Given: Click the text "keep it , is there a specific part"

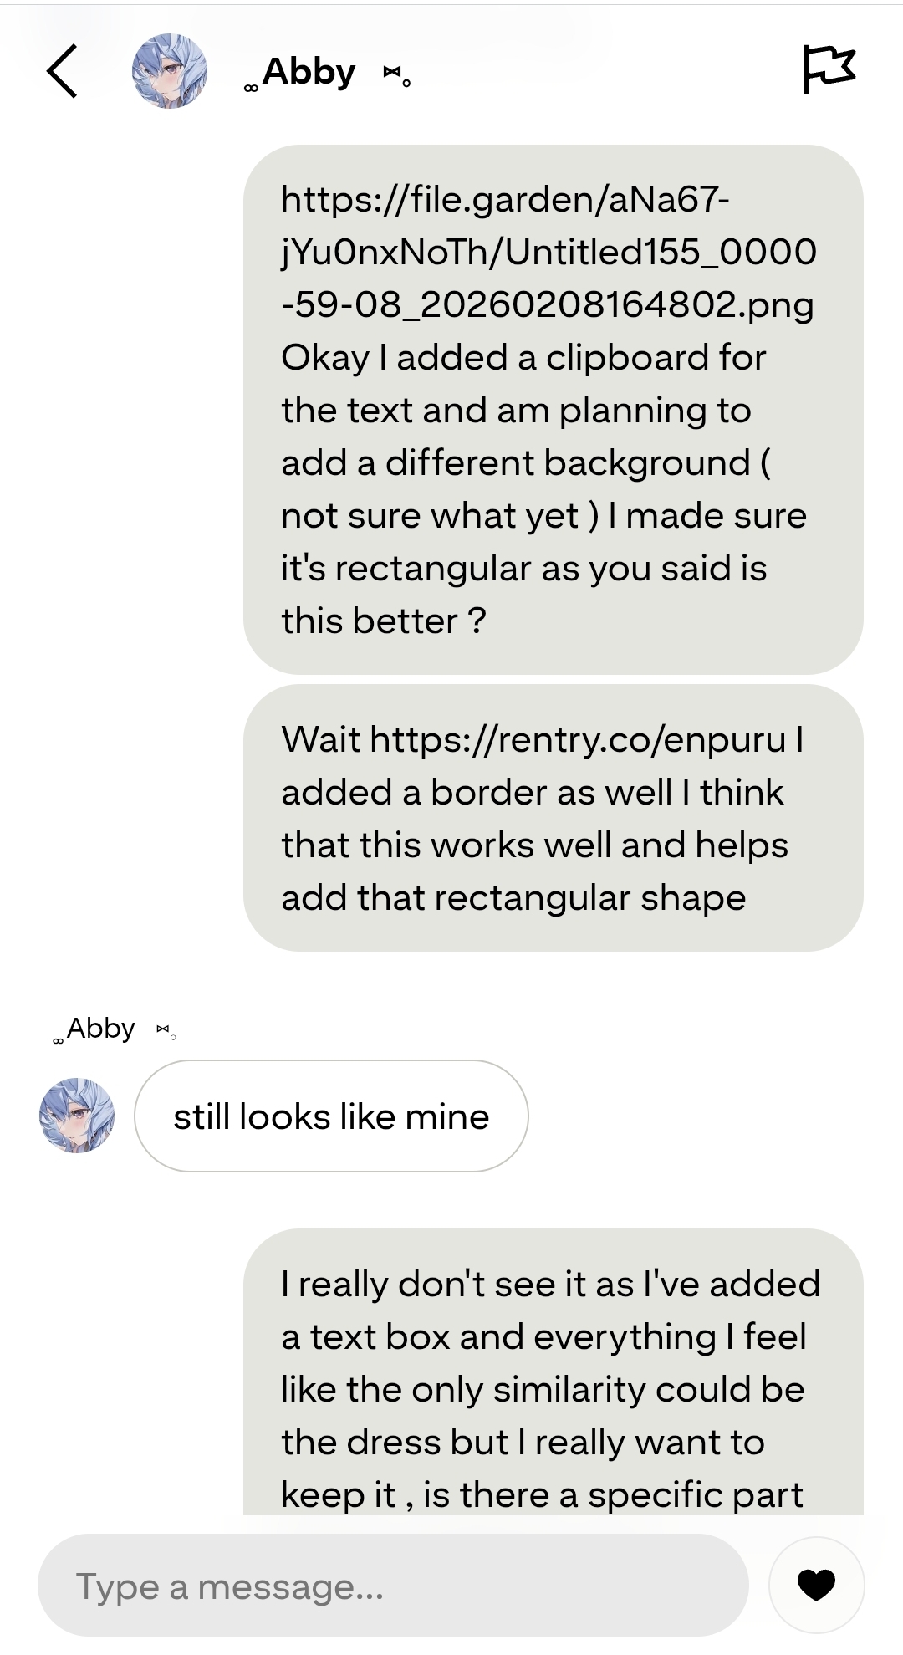Looking at the screenshot, I should point(542,1494).
